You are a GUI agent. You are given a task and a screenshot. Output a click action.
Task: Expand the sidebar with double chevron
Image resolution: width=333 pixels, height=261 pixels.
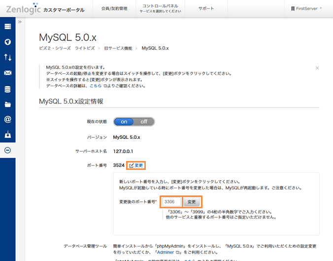[x=20, y=22]
